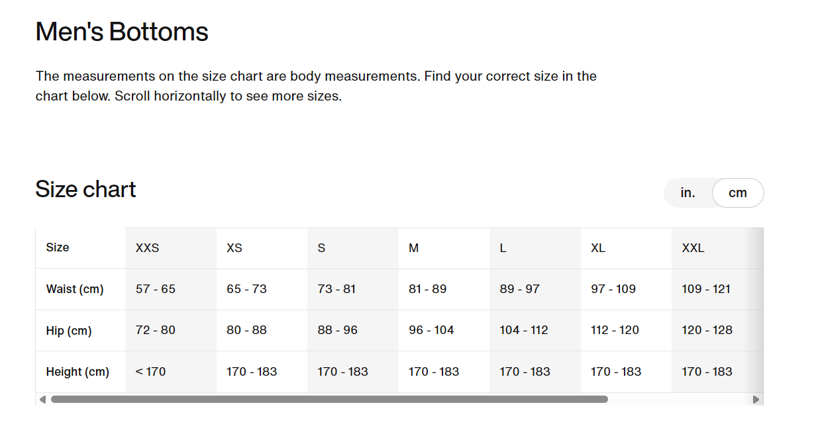Select the XXS size column header
816x430 pixels.
point(147,247)
